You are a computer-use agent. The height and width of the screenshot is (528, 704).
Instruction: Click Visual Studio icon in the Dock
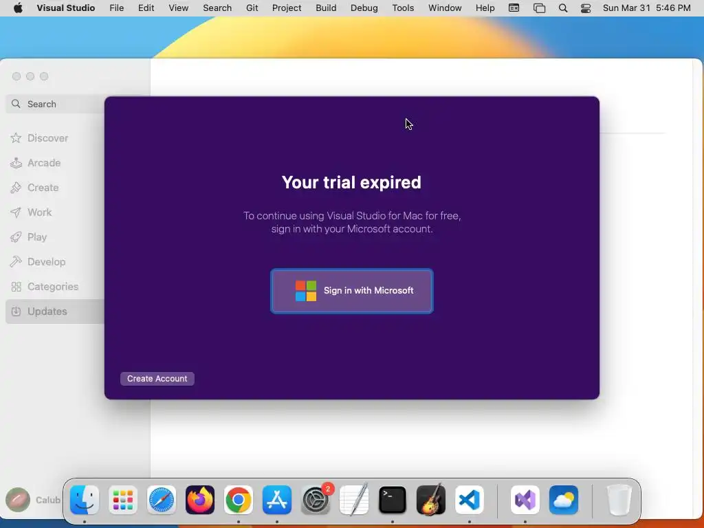[x=525, y=500]
